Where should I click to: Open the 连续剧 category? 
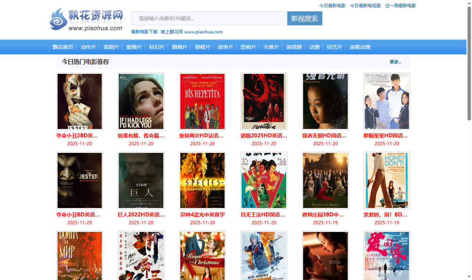294,47
